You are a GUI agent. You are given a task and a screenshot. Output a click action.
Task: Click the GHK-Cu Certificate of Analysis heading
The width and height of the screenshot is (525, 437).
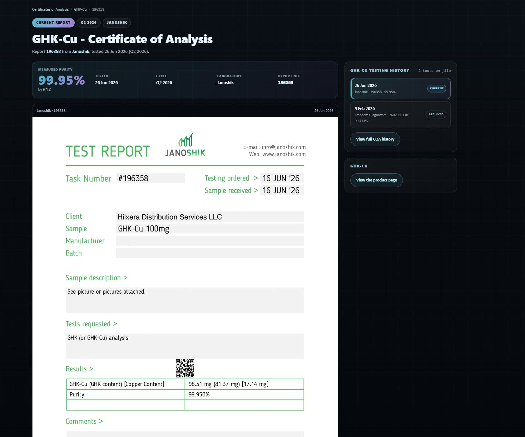click(x=122, y=39)
